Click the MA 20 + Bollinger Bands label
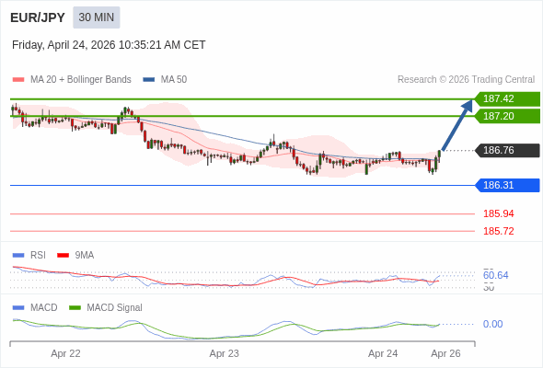This screenshot has width=543, height=368. (81, 80)
